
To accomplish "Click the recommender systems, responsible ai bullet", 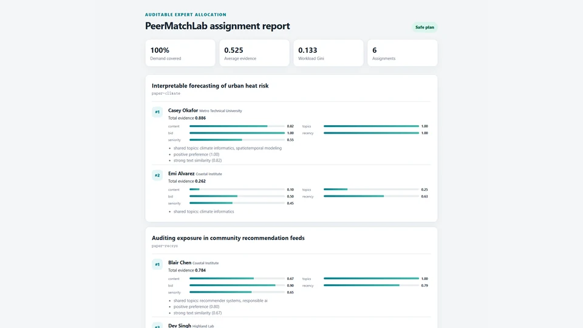I will tap(220, 301).
